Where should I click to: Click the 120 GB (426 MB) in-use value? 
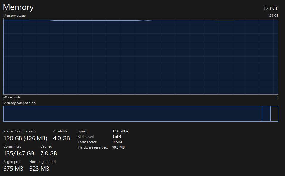point(25,138)
